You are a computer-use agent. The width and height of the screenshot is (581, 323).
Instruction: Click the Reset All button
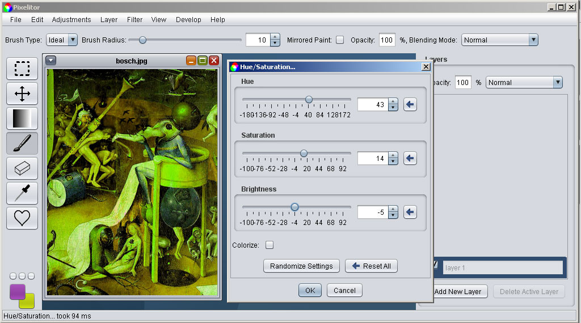click(371, 266)
